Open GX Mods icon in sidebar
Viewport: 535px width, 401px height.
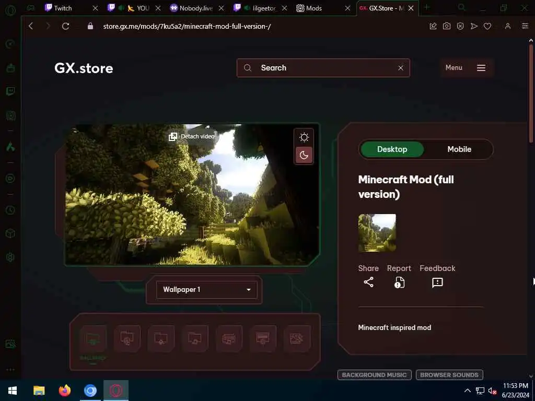point(10,115)
